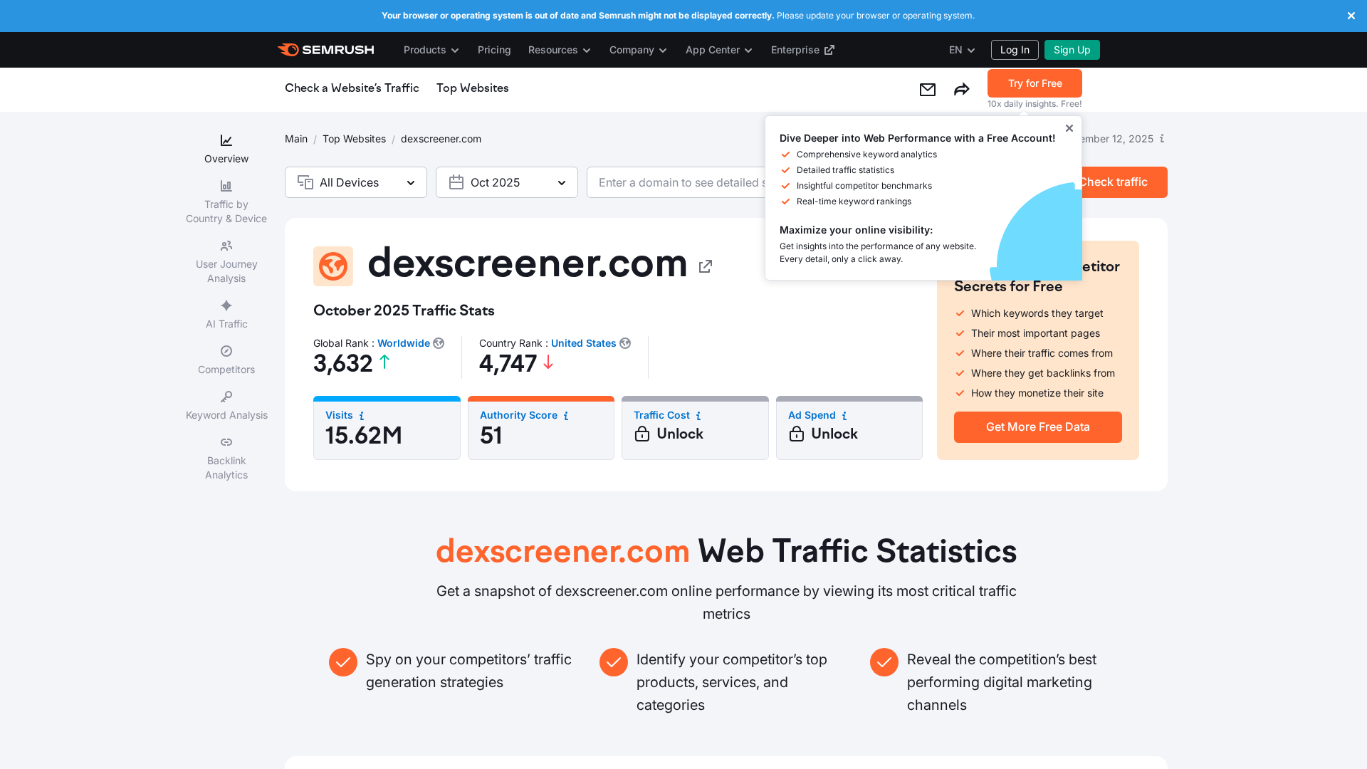Viewport: 1367px width, 769px height.
Task: Close the outdated browser warning banner
Action: 1351,16
